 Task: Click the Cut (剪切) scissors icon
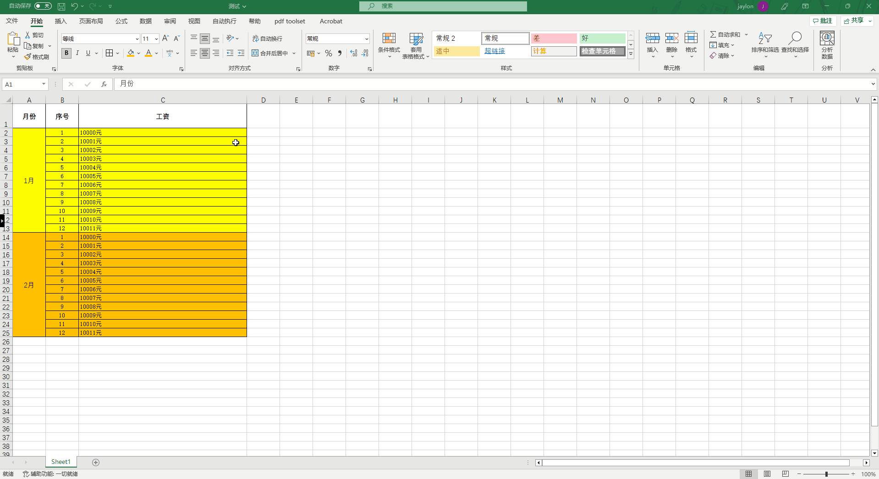coord(27,35)
